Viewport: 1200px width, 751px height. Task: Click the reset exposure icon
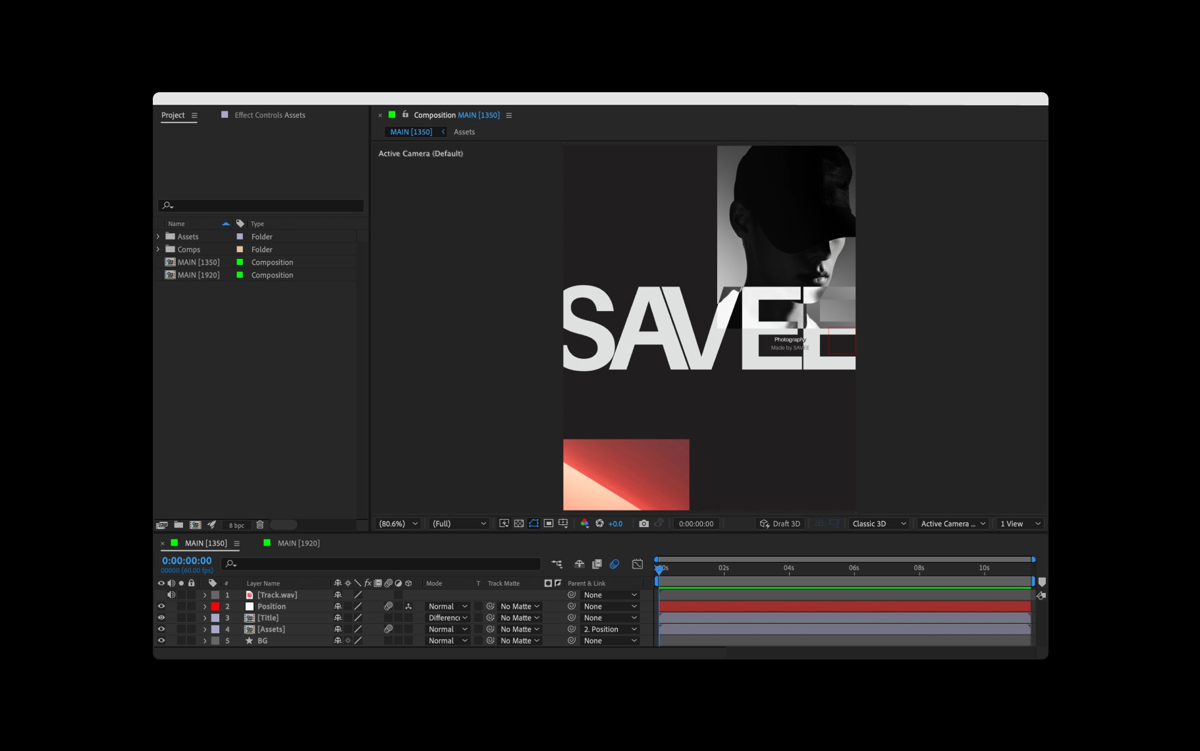[x=599, y=524]
